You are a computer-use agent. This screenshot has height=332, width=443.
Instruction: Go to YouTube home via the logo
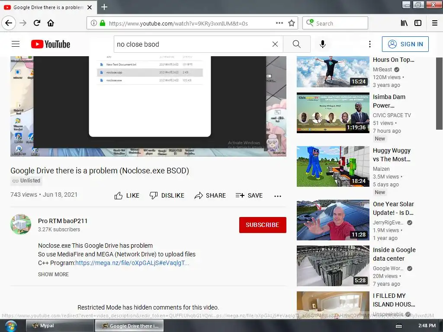tap(51, 44)
